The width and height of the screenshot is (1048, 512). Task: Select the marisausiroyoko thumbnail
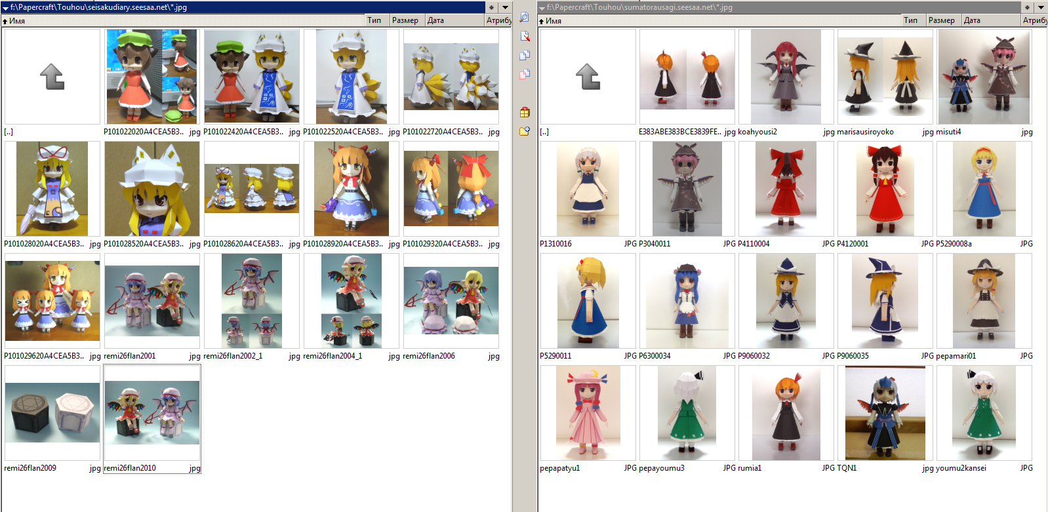click(x=885, y=77)
